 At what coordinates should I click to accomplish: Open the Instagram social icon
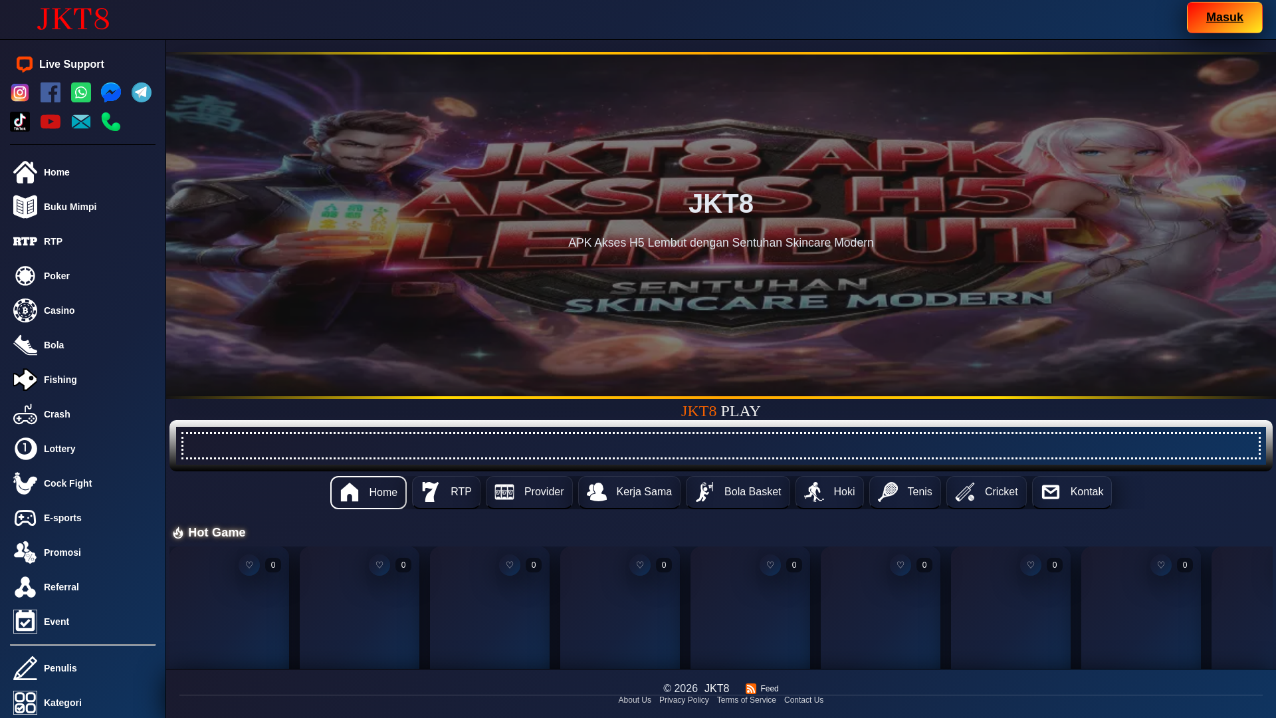20,92
